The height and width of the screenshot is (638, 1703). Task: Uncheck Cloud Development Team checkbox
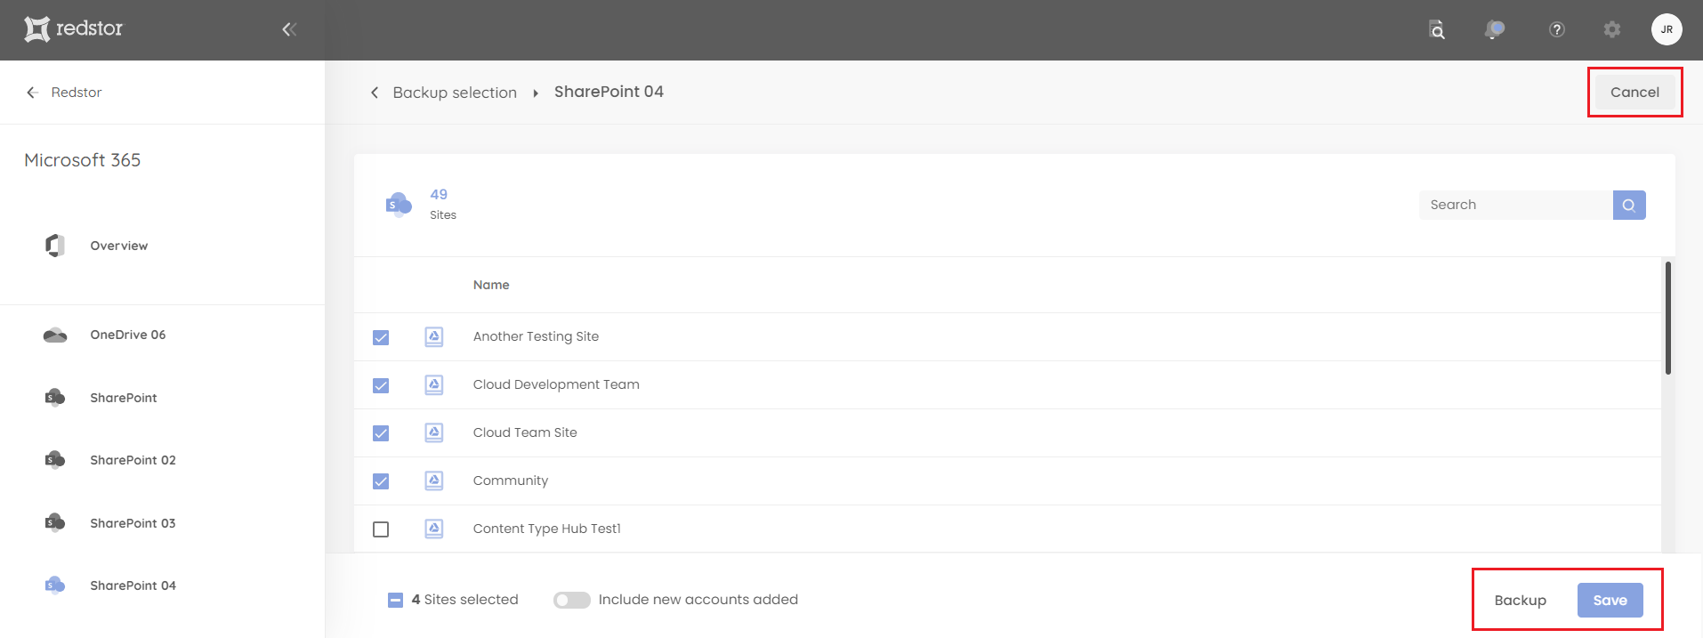pyautogui.click(x=381, y=385)
